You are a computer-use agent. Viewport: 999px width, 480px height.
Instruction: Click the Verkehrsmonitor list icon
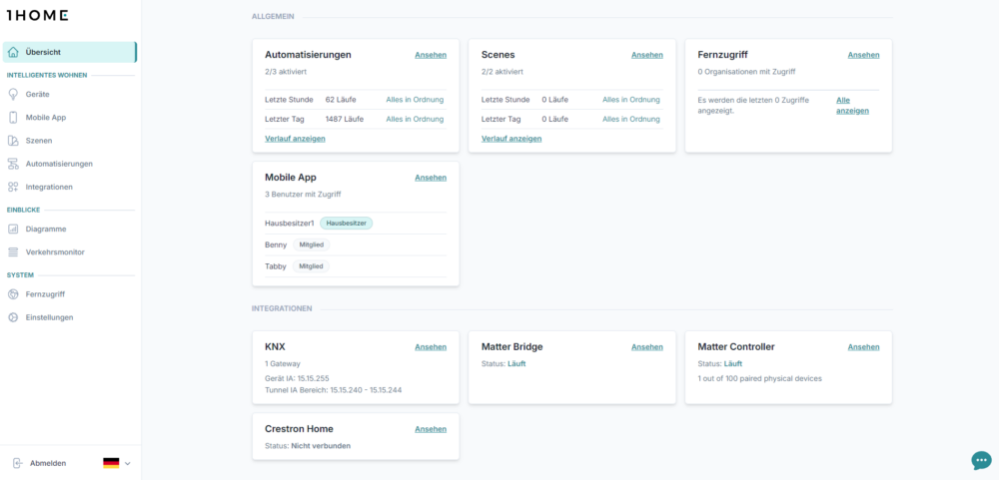[13, 252]
